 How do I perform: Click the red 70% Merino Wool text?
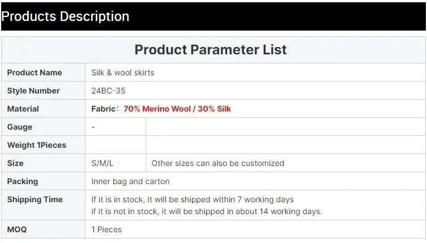tap(157, 109)
